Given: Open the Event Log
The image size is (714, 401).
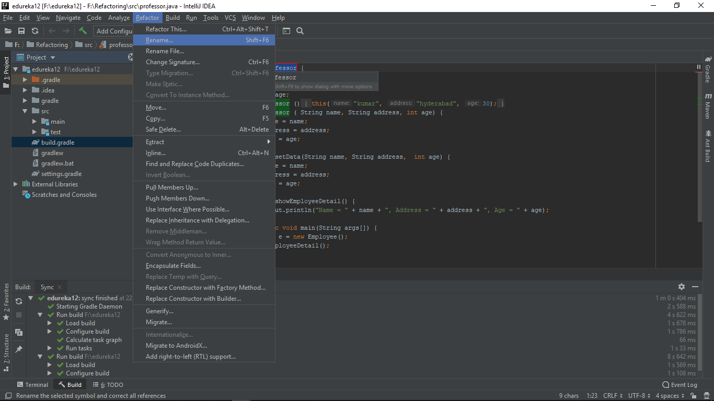Looking at the screenshot, I should pos(680,385).
